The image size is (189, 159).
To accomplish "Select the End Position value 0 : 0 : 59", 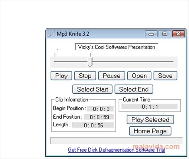I will (x=99, y=117).
